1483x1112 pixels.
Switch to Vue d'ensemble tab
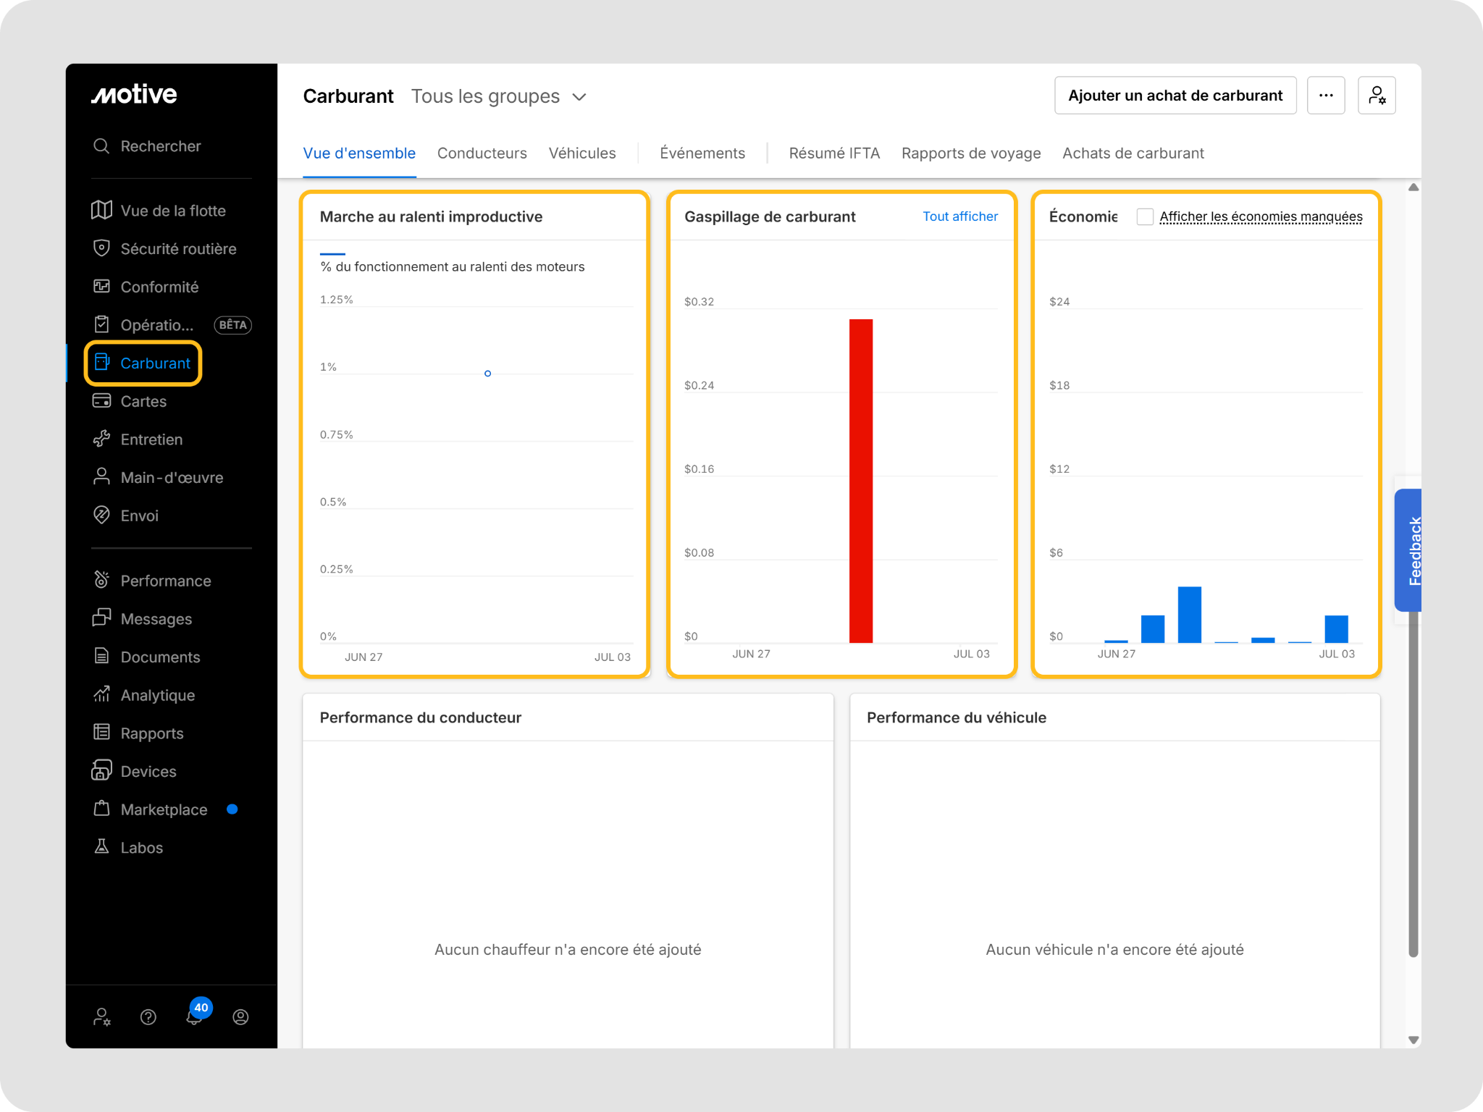click(x=359, y=153)
